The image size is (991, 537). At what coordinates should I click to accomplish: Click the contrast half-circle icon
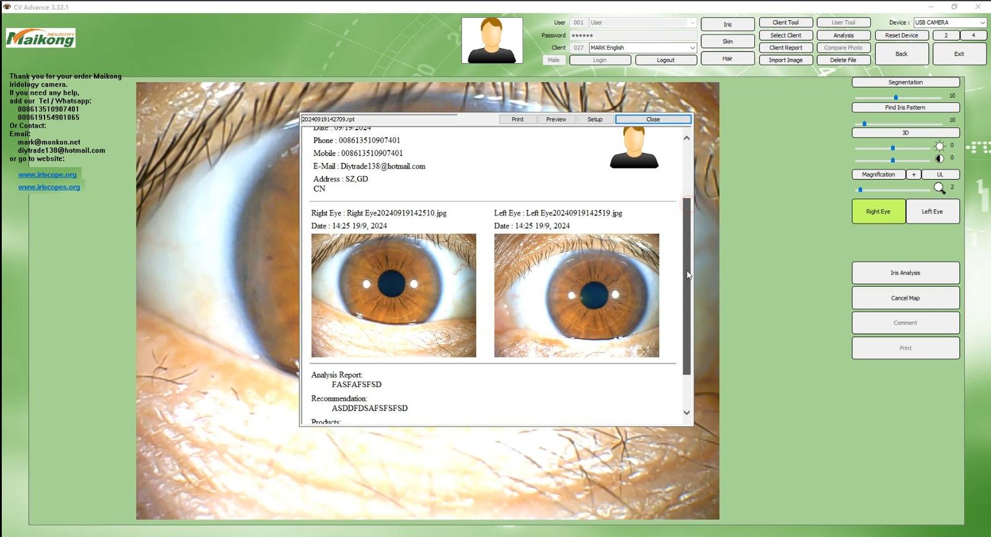[940, 159]
